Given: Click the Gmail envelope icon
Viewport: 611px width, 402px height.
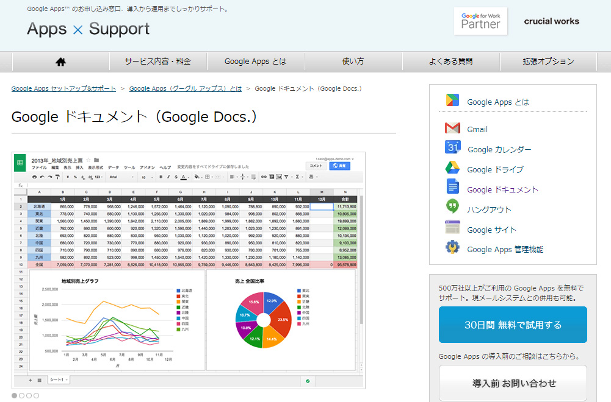Looking at the screenshot, I should click(452, 129).
